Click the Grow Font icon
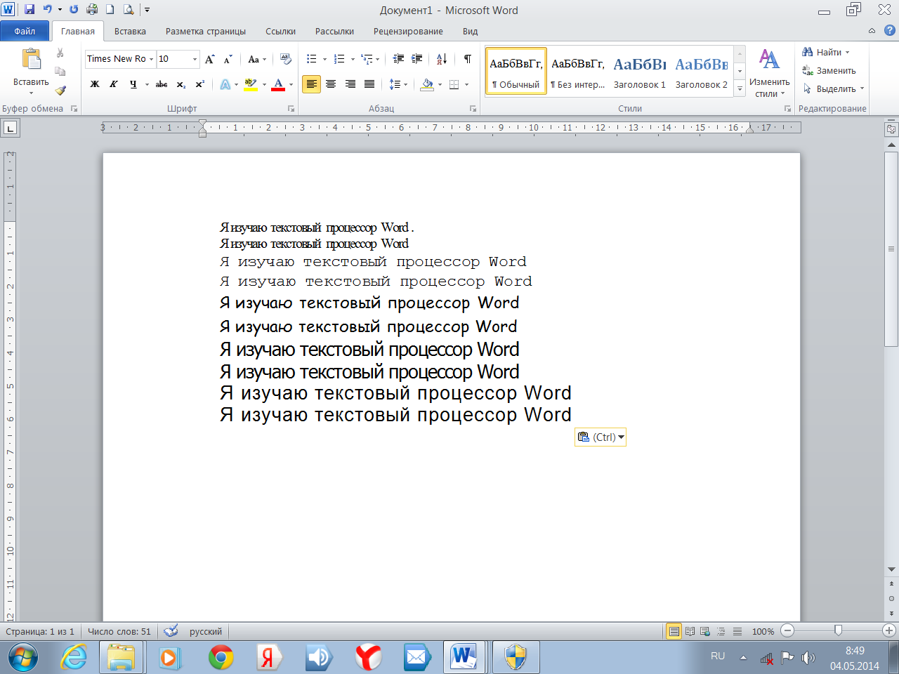The height and width of the screenshot is (674, 899). (x=209, y=59)
